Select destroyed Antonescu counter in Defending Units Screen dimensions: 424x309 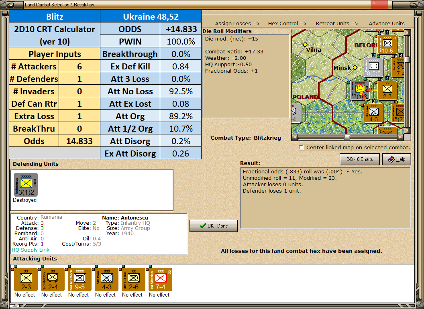click(x=26, y=185)
